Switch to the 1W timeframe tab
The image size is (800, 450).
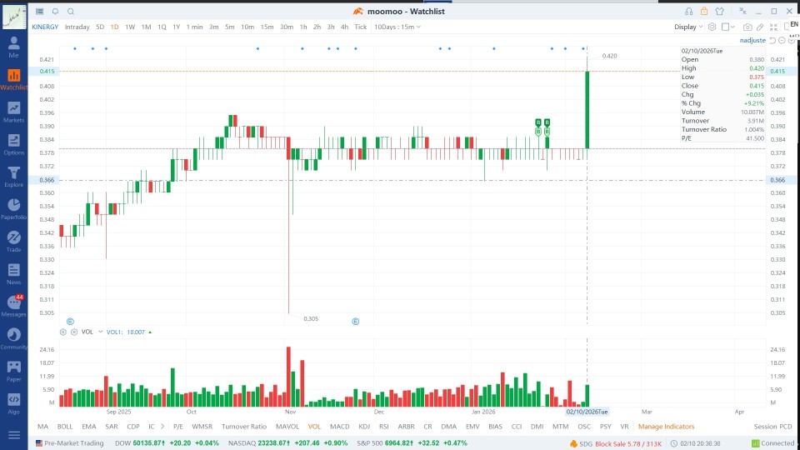130,27
